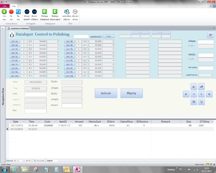Click the Code input field
Screen dimensions: 216x173
tap(35, 94)
